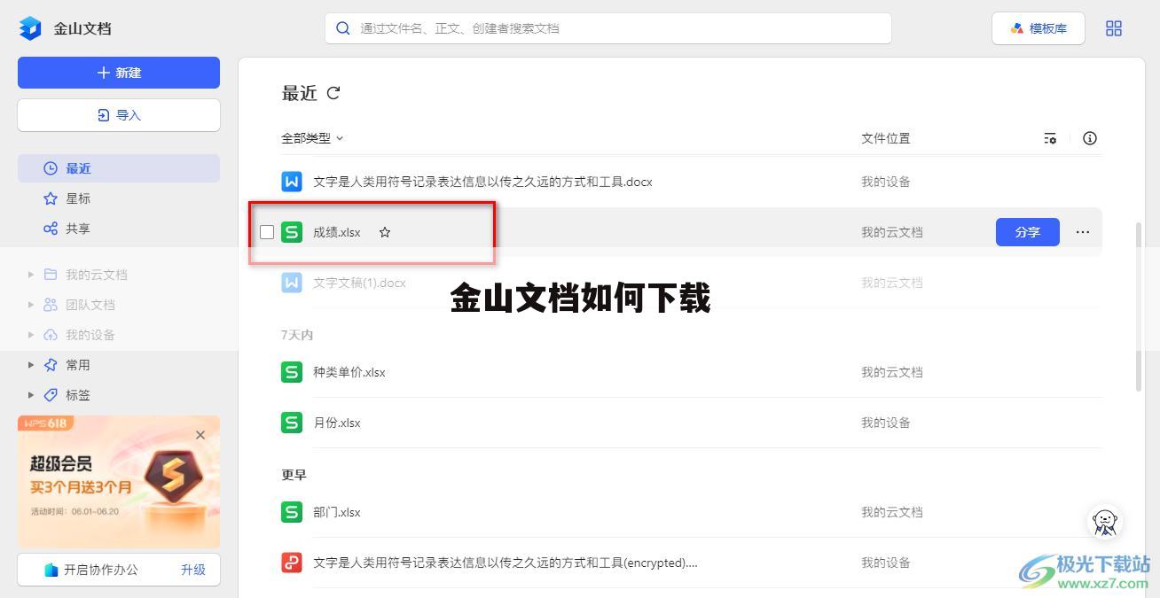
Task: Click the Word icon of 文字是人类用符号 docx
Action: pos(292,182)
